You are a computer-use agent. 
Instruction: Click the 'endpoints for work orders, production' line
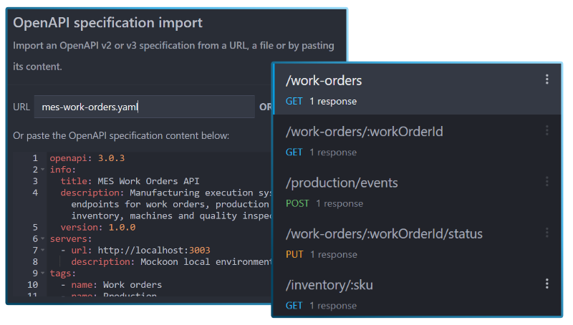tap(170, 204)
